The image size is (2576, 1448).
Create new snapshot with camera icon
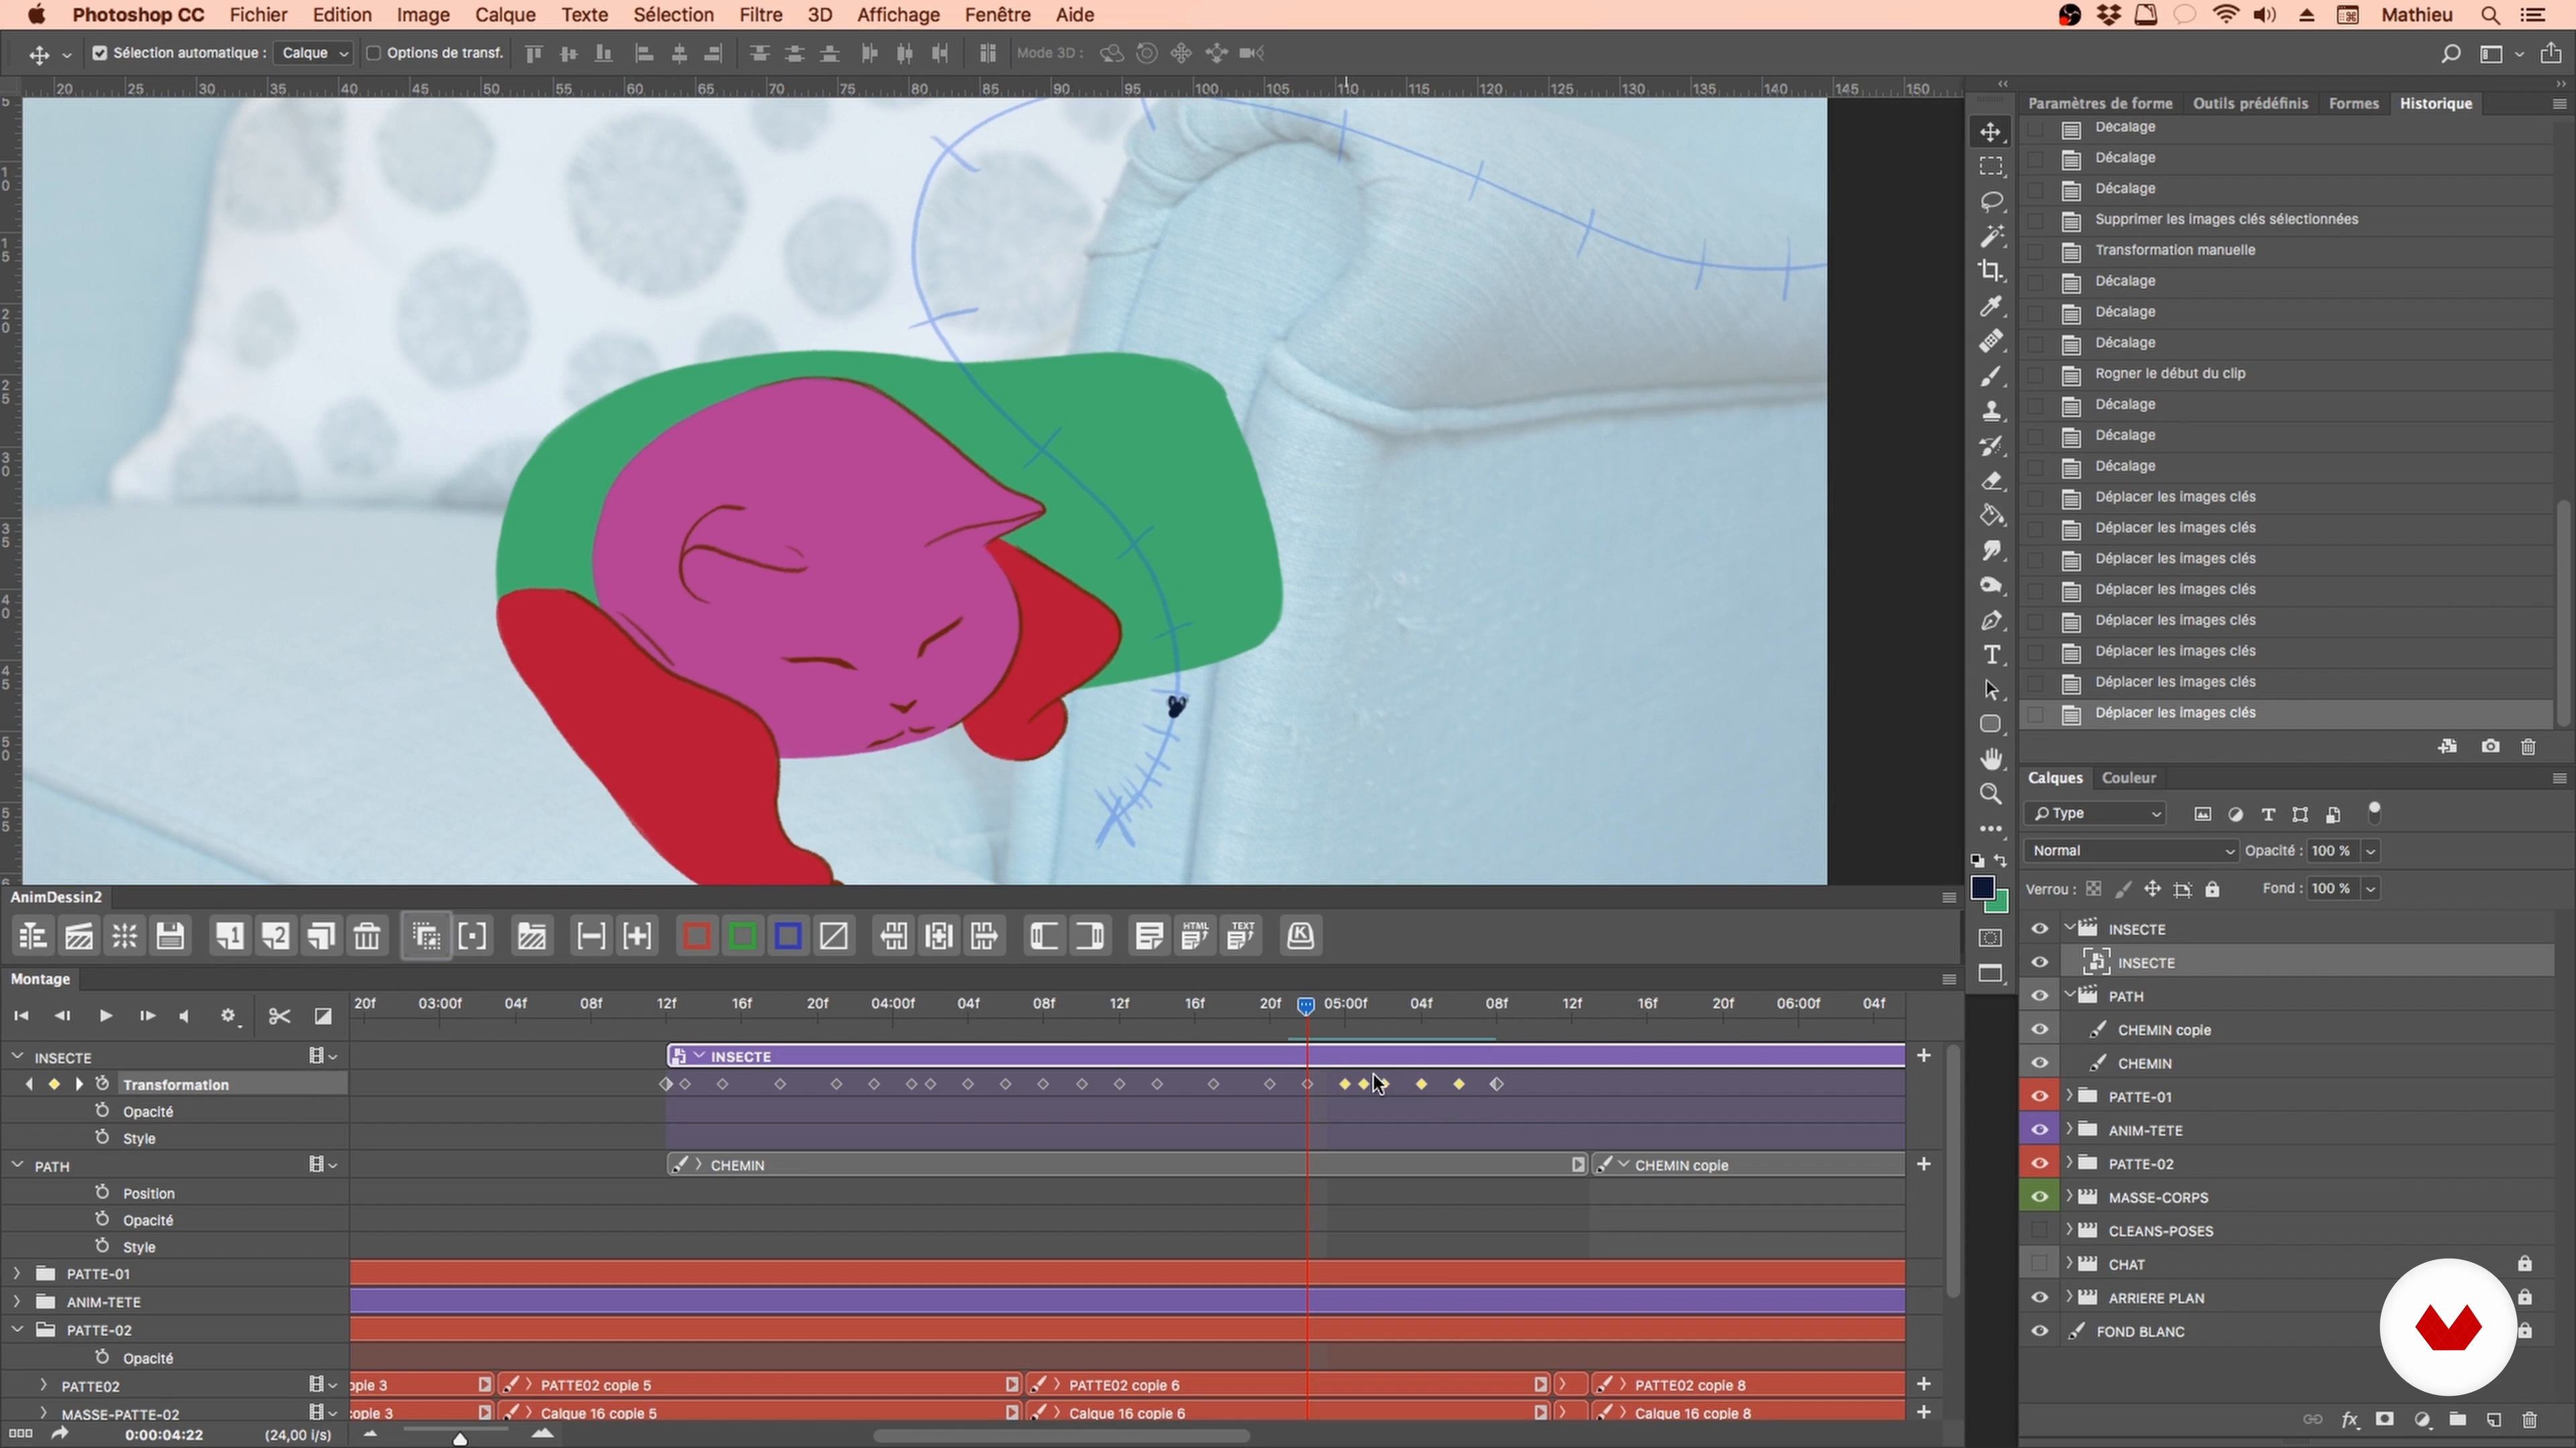pos(2490,747)
